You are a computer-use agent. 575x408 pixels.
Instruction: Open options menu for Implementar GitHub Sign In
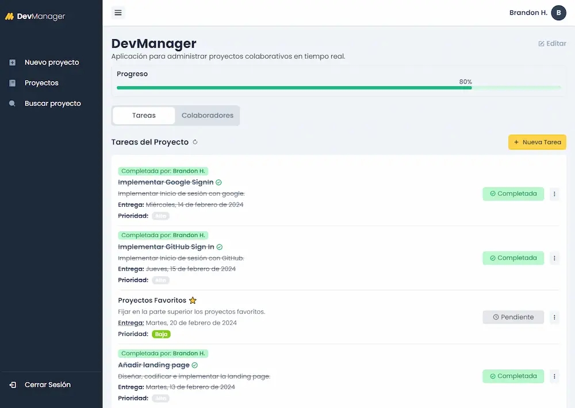click(554, 258)
